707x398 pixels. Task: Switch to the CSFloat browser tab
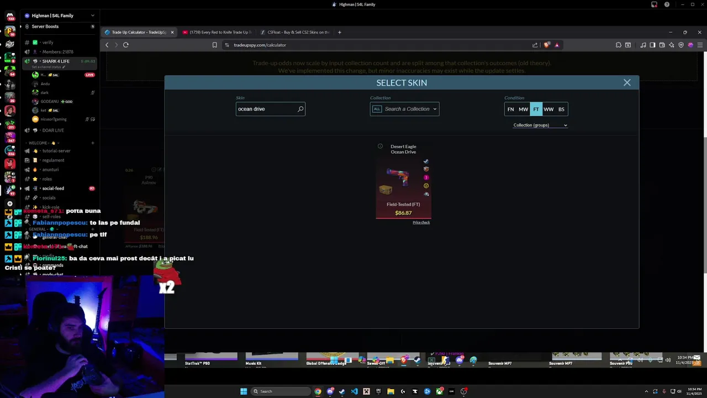click(x=295, y=32)
